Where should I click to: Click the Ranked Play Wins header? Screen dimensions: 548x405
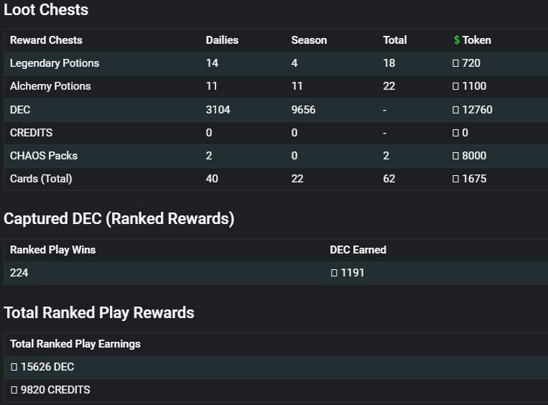pyautogui.click(x=52, y=250)
